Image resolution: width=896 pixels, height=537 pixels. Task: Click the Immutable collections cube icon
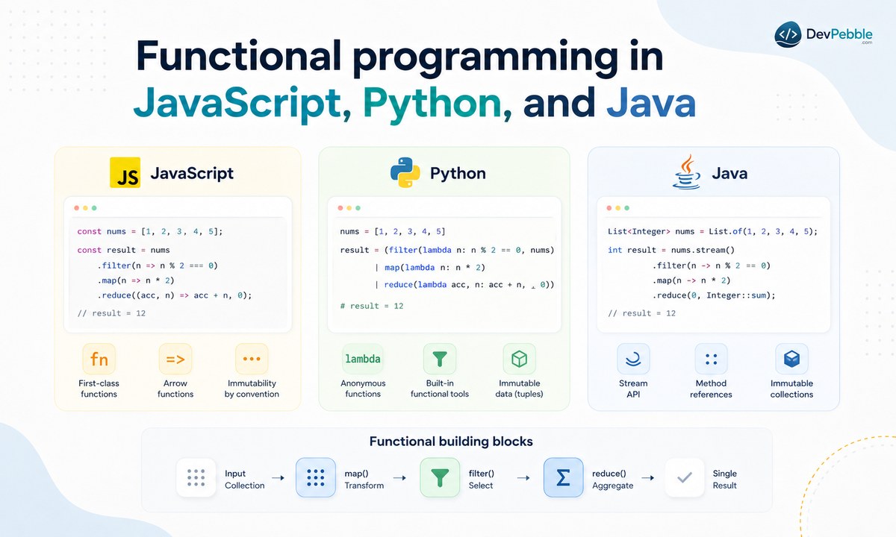click(791, 359)
